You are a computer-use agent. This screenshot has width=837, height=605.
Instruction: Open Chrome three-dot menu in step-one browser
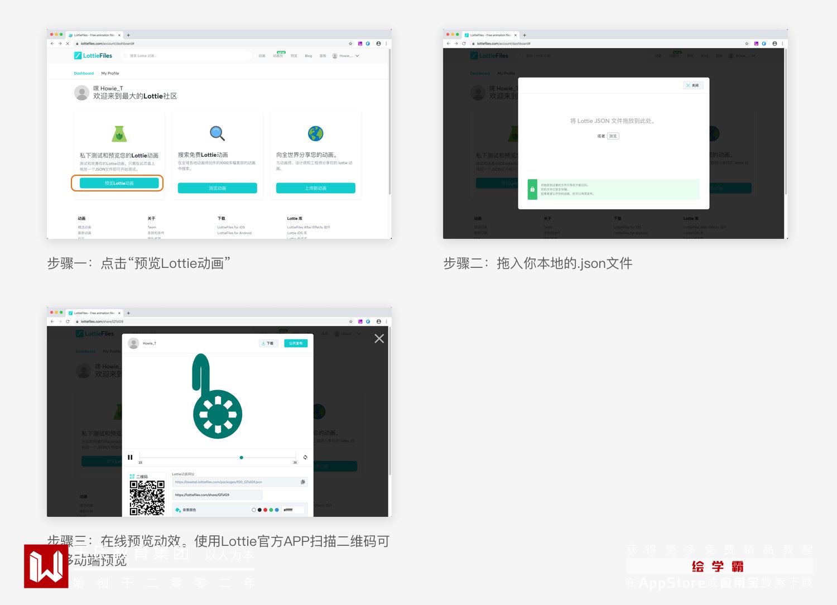[386, 44]
